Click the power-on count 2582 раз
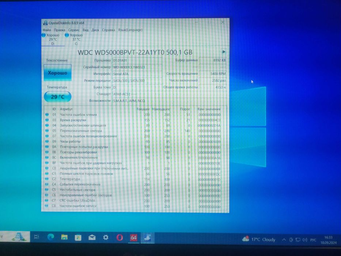Viewport: 341px width, 256px height. tap(213, 80)
